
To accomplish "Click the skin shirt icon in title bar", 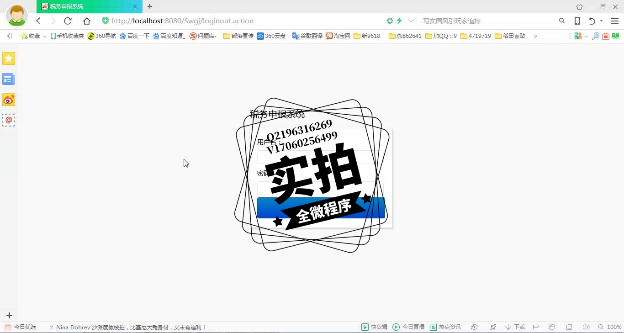I will click(x=579, y=7).
